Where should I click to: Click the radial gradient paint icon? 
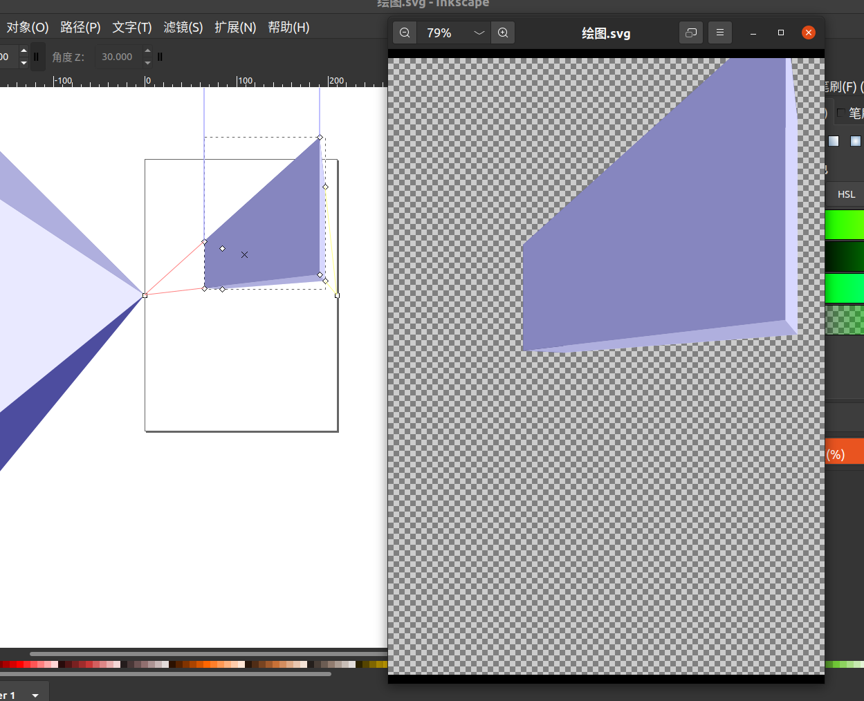click(856, 141)
